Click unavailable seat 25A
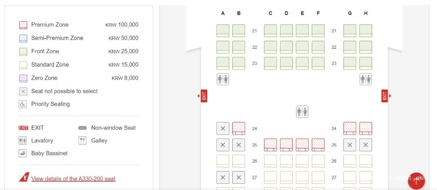 (223, 145)
